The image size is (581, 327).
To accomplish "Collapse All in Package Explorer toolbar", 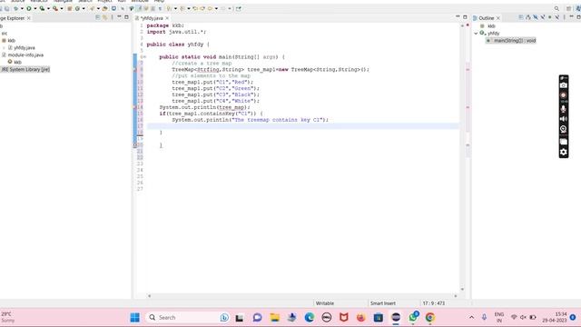I will click(x=97, y=18).
